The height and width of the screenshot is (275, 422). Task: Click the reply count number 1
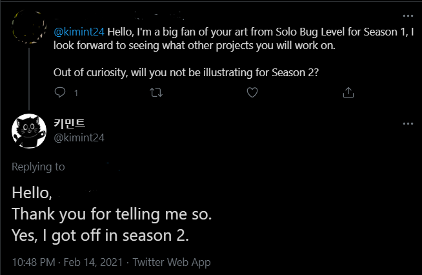(76, 94)
